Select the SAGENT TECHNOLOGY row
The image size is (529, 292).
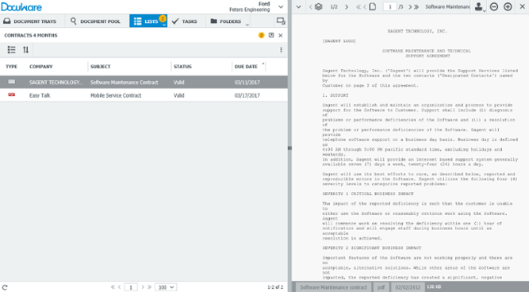point(144,82)
